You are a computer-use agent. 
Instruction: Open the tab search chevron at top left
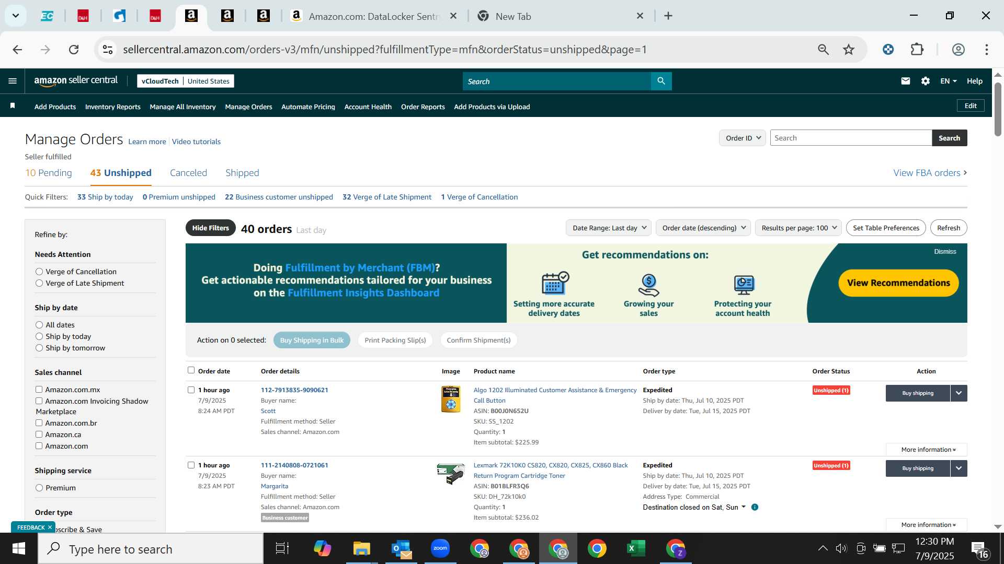16,16
